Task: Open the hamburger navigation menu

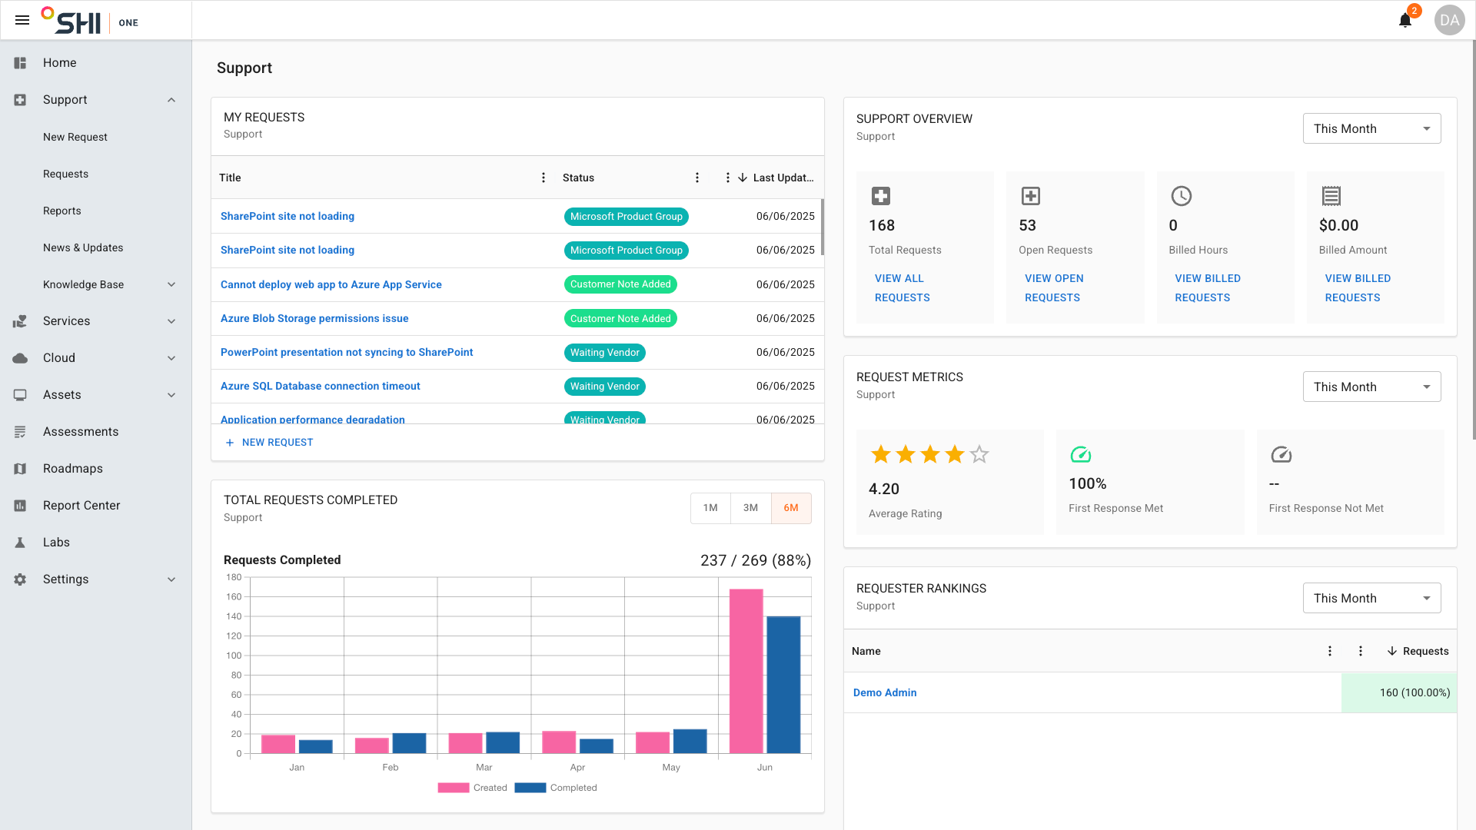Action: [x=22, y=21]
